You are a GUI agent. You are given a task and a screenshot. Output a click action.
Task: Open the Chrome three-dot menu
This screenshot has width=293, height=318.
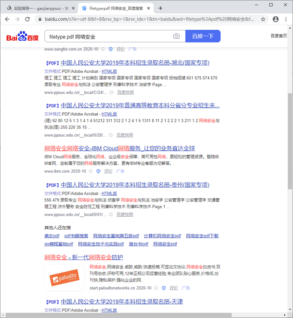coord(286,19)
